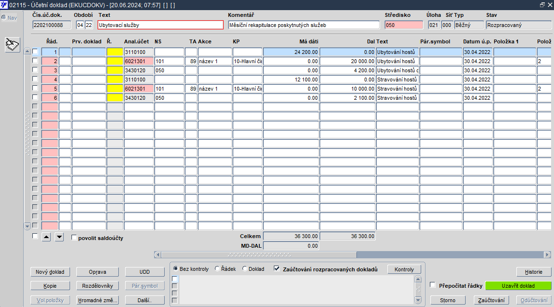Click NS cell 050 in row 6
The width and height of the screenshot is (554, 307).
click(169, 98)
